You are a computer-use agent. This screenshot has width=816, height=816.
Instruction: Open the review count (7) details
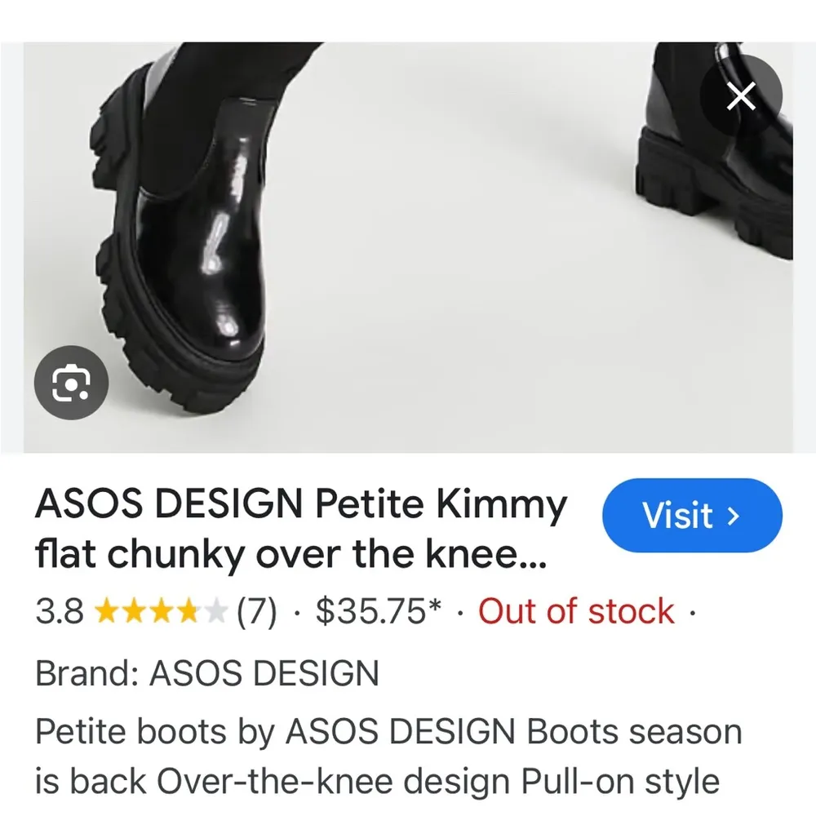point(257,611)
